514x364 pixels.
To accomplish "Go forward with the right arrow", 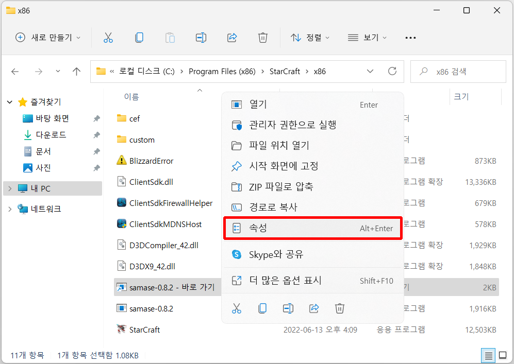I will tap(39, 72).
